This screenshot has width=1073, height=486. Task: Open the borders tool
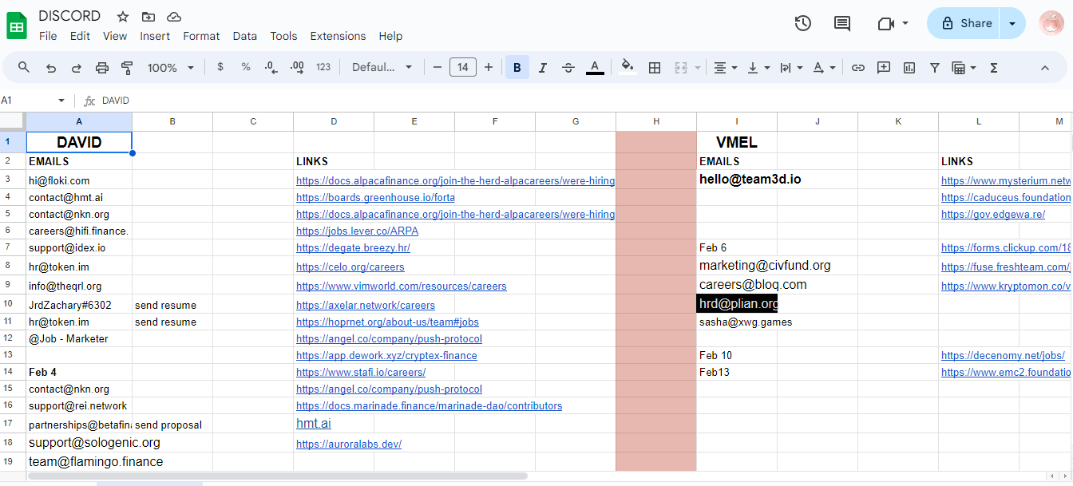coord(655,68)
